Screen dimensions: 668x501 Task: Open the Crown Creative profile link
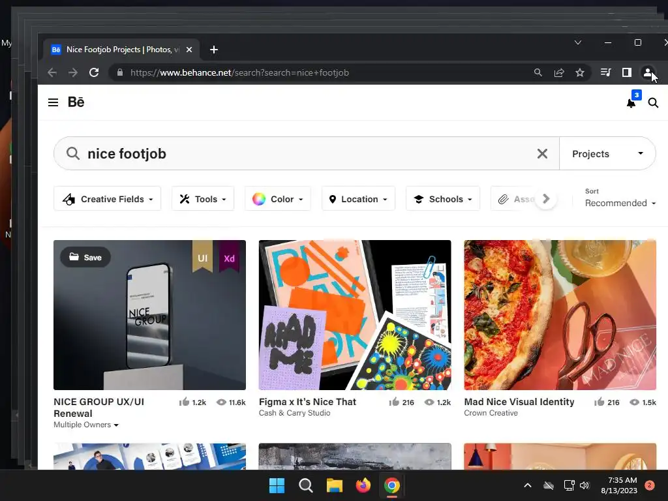click(x=491, y=413)
